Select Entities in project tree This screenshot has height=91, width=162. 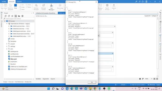[12, 39]
